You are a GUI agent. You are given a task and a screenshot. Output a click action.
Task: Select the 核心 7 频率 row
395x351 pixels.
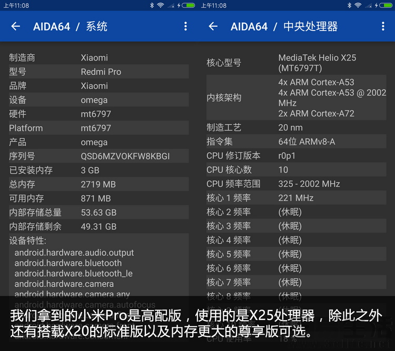pyautogui.click(x=296, y=283)
